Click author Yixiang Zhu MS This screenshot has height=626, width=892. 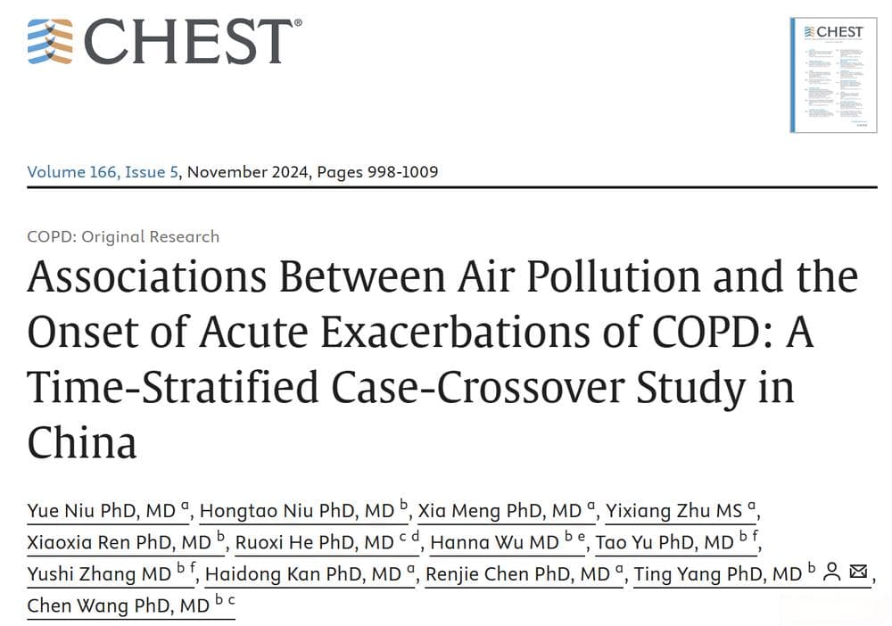pyautogui.click(x=681, y=511)
